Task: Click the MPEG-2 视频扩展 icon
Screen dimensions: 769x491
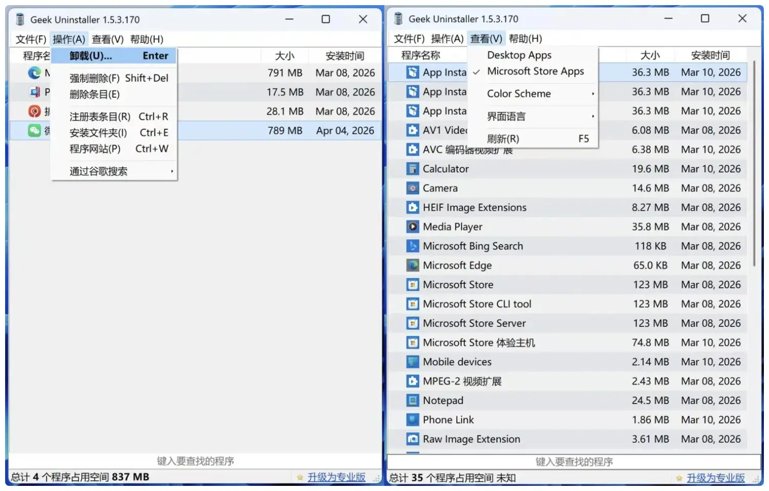Action: (413, 381)
